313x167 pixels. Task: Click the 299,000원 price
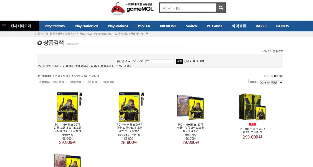coord(252,137)
